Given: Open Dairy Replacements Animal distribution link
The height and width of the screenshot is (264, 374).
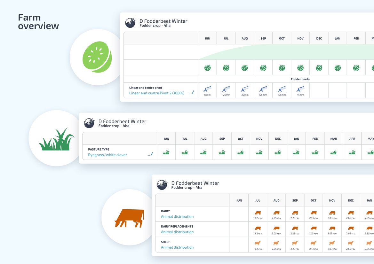Looking at the screenshot, I should (x=177, y=232).
